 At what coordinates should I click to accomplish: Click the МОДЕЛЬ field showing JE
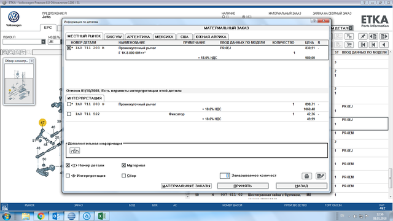(54, 42)
